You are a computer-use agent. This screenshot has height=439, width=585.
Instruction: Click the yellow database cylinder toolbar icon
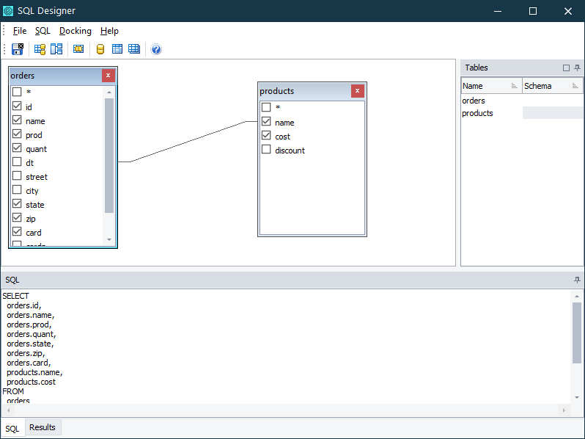100,49
